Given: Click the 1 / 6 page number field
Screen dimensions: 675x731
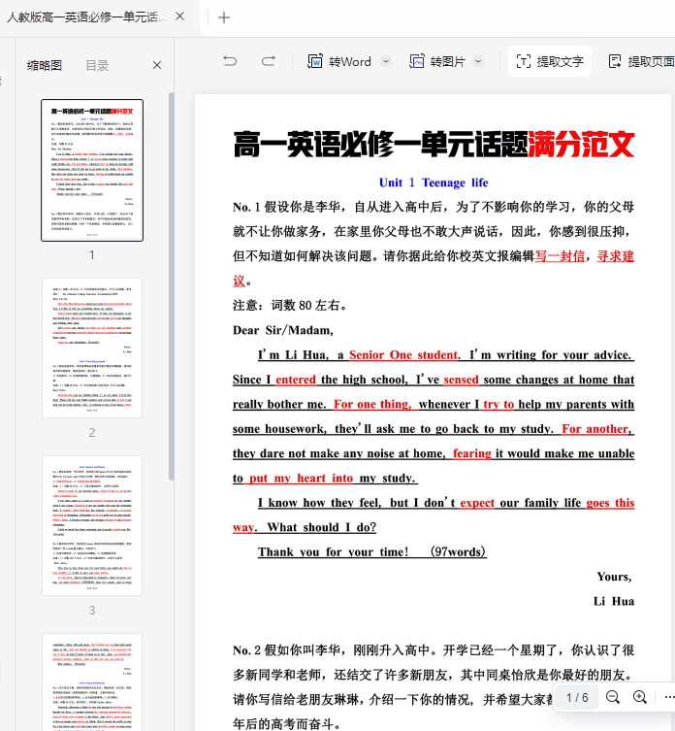Looking at the screenshot, I should click(x=577, y=697).
